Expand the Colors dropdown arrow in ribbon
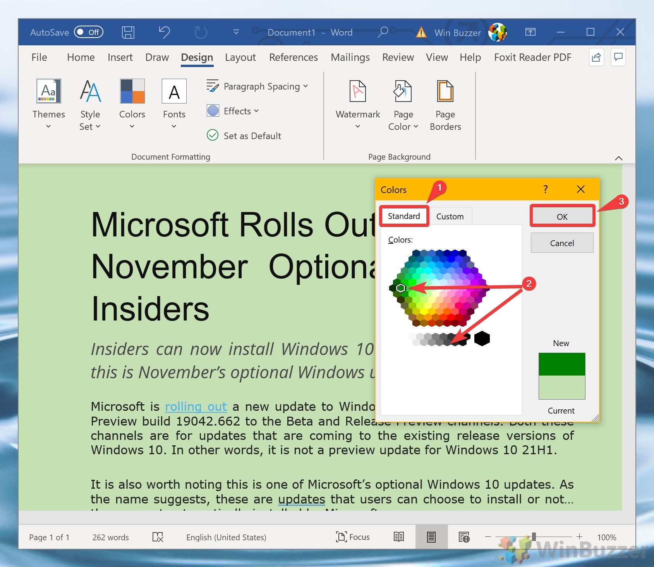Viewport: 654px width, 567px height. click(x=132, y=126)
